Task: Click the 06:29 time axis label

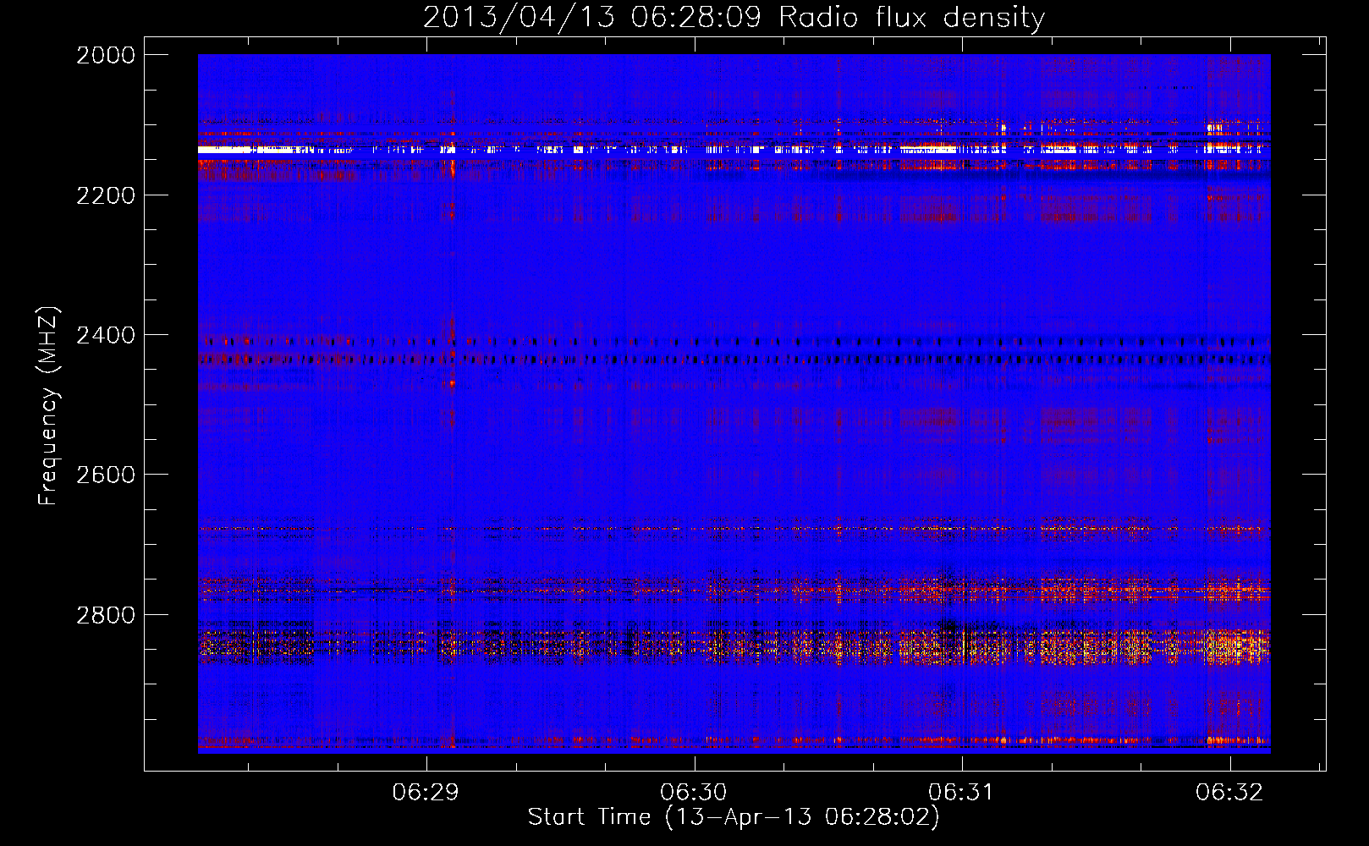Action: point(426,792)
